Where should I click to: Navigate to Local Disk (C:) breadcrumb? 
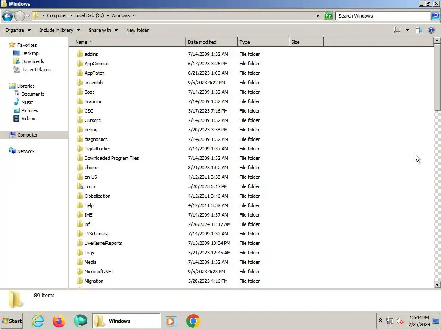(89, 16)
